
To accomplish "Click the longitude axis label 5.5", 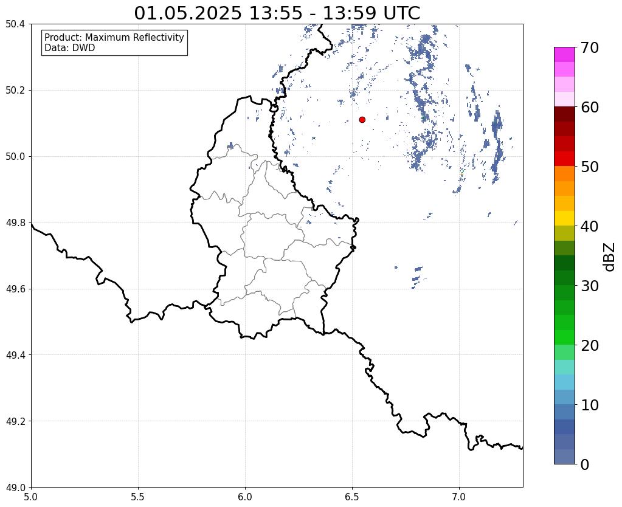I will (x=138, y=497).
